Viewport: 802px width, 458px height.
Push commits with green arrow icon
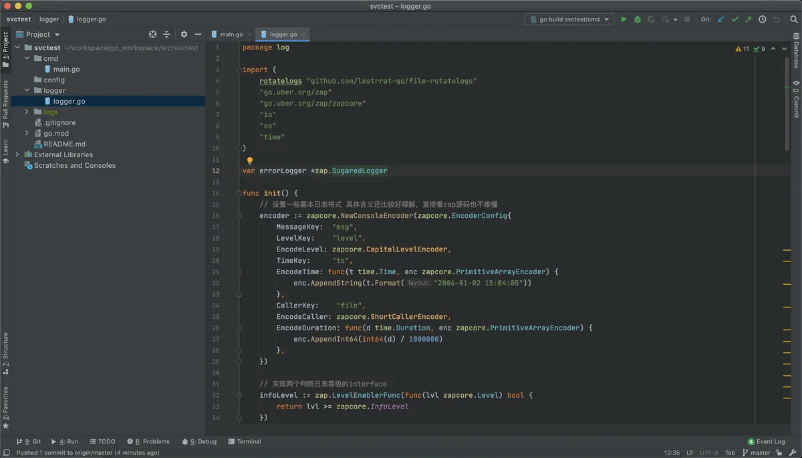(x=749, y=19)
